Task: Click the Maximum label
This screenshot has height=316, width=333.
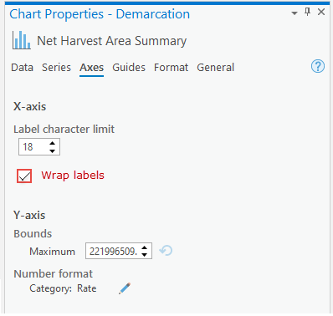Action: tap(52, 252)
